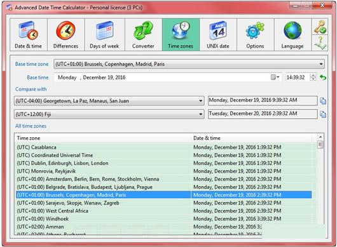Click the time zone list scrollbar thumb
Screen dimensions: 337x247
tap(320, 144)
